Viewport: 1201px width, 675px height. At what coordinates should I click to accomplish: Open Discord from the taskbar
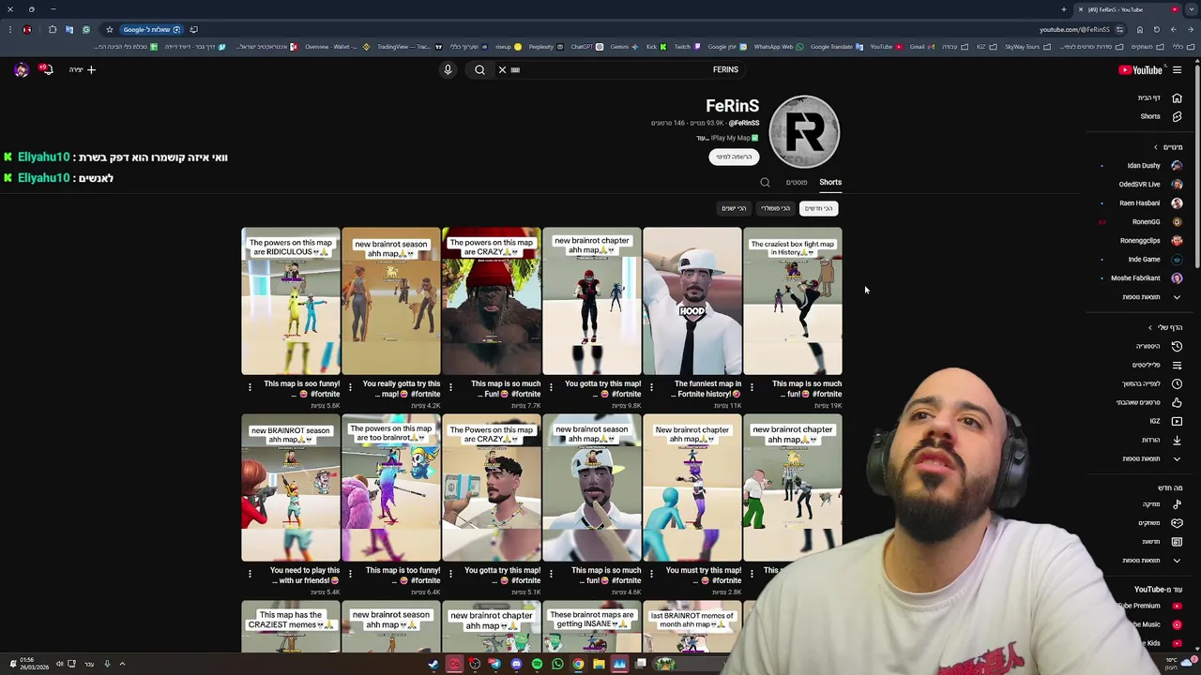coord(516,664)
